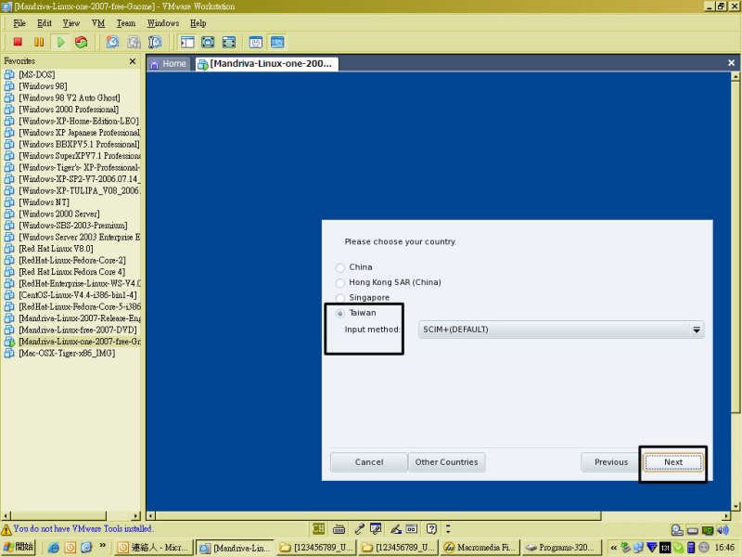Viewport: 742px width, 557px height.
Task: Click the Reset virtual machine icon
Action: [x=81, y=42]
